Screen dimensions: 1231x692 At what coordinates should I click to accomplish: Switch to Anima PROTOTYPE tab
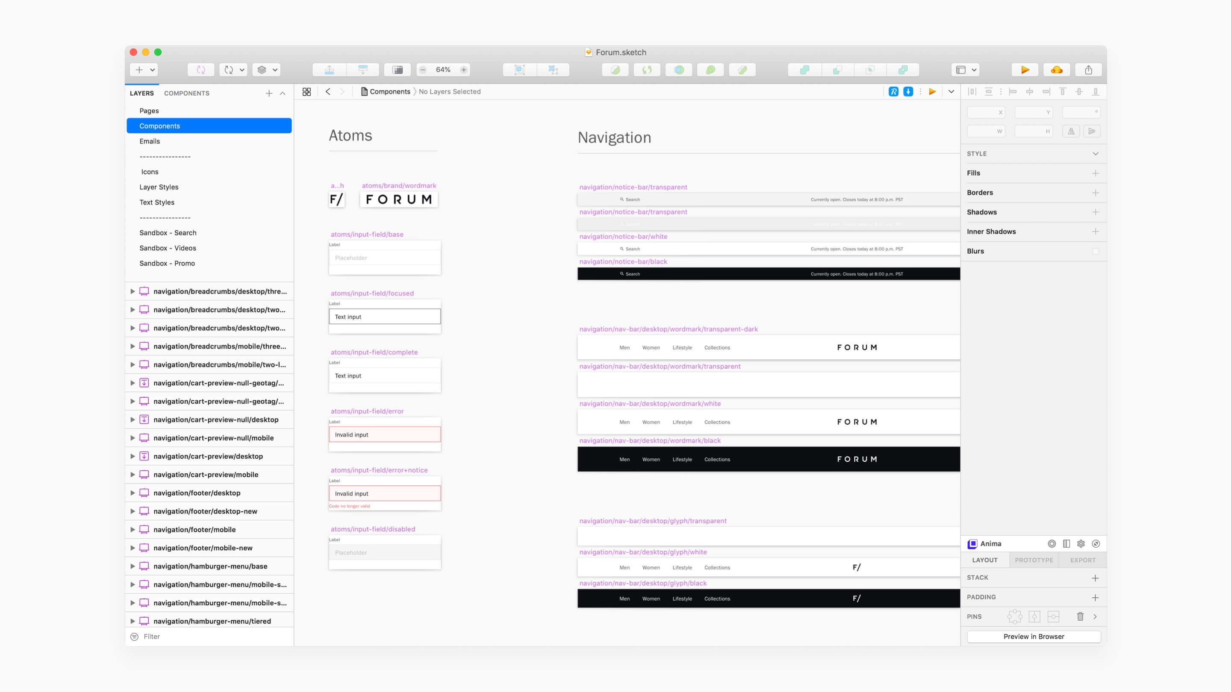1034,560
